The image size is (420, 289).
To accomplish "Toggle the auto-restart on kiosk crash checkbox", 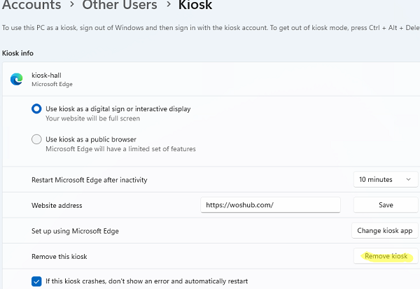I will point(36,281).
